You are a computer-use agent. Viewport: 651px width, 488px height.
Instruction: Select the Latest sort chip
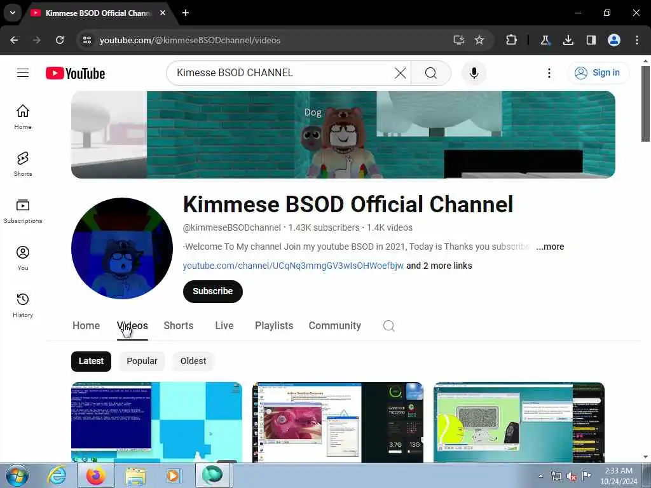click(91, 361)
